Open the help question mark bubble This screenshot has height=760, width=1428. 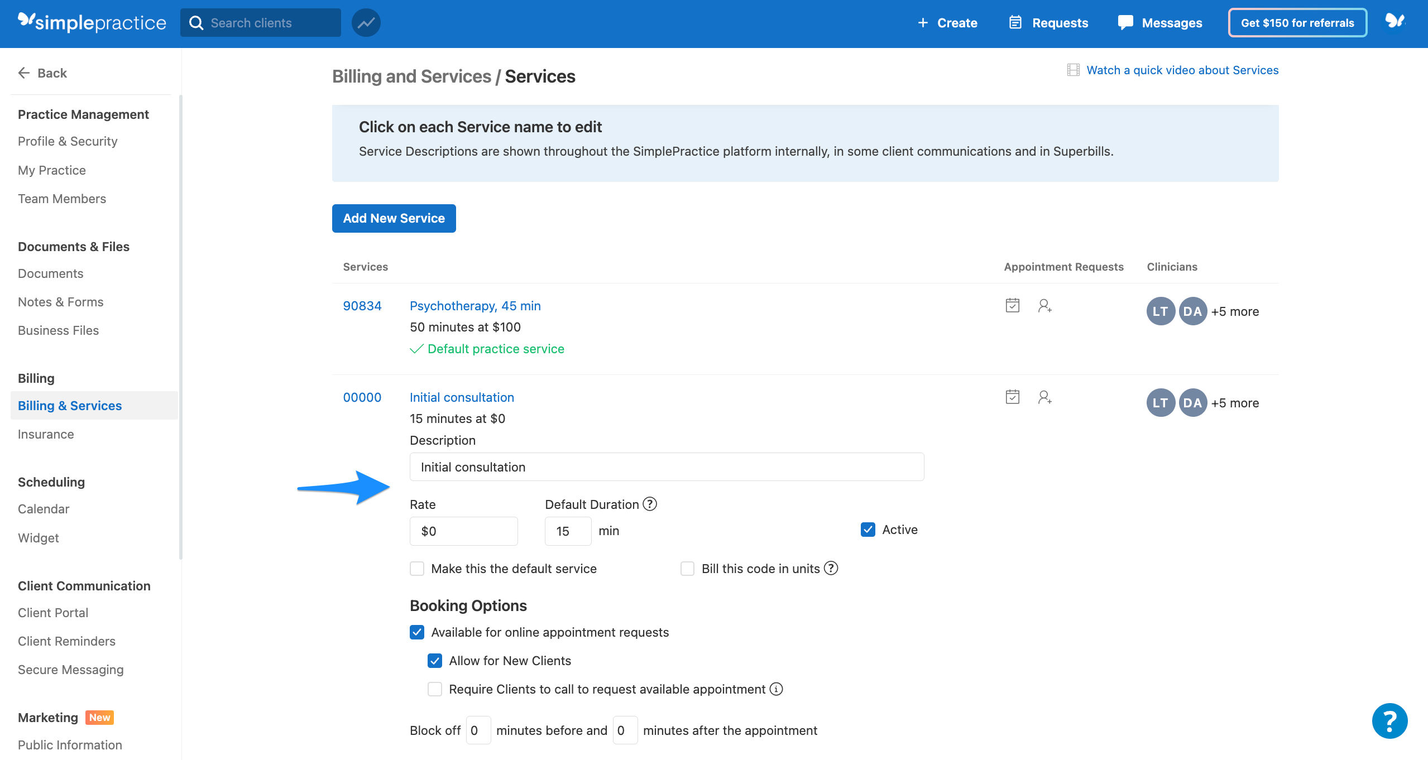[x=1389, y=720]
